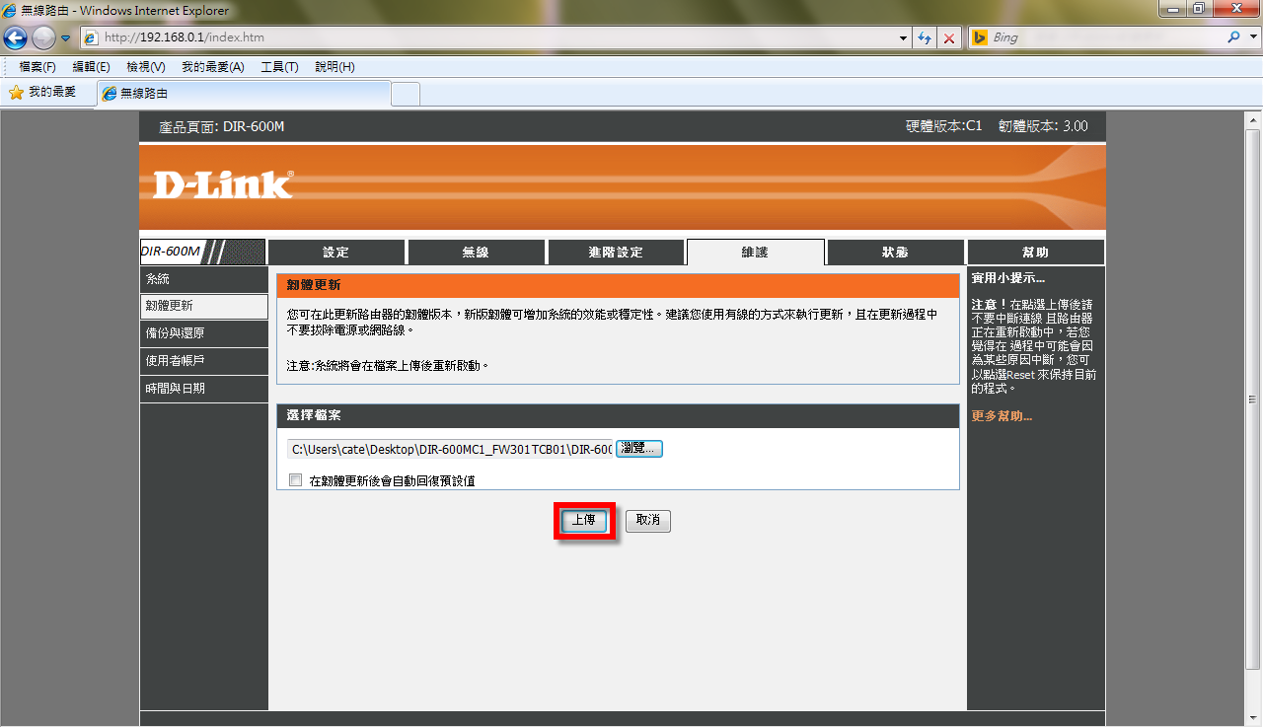Screen dimensions: 1263x727
Task: Click the Bing search magnifier icon
Action: [x=1233, y=37]
